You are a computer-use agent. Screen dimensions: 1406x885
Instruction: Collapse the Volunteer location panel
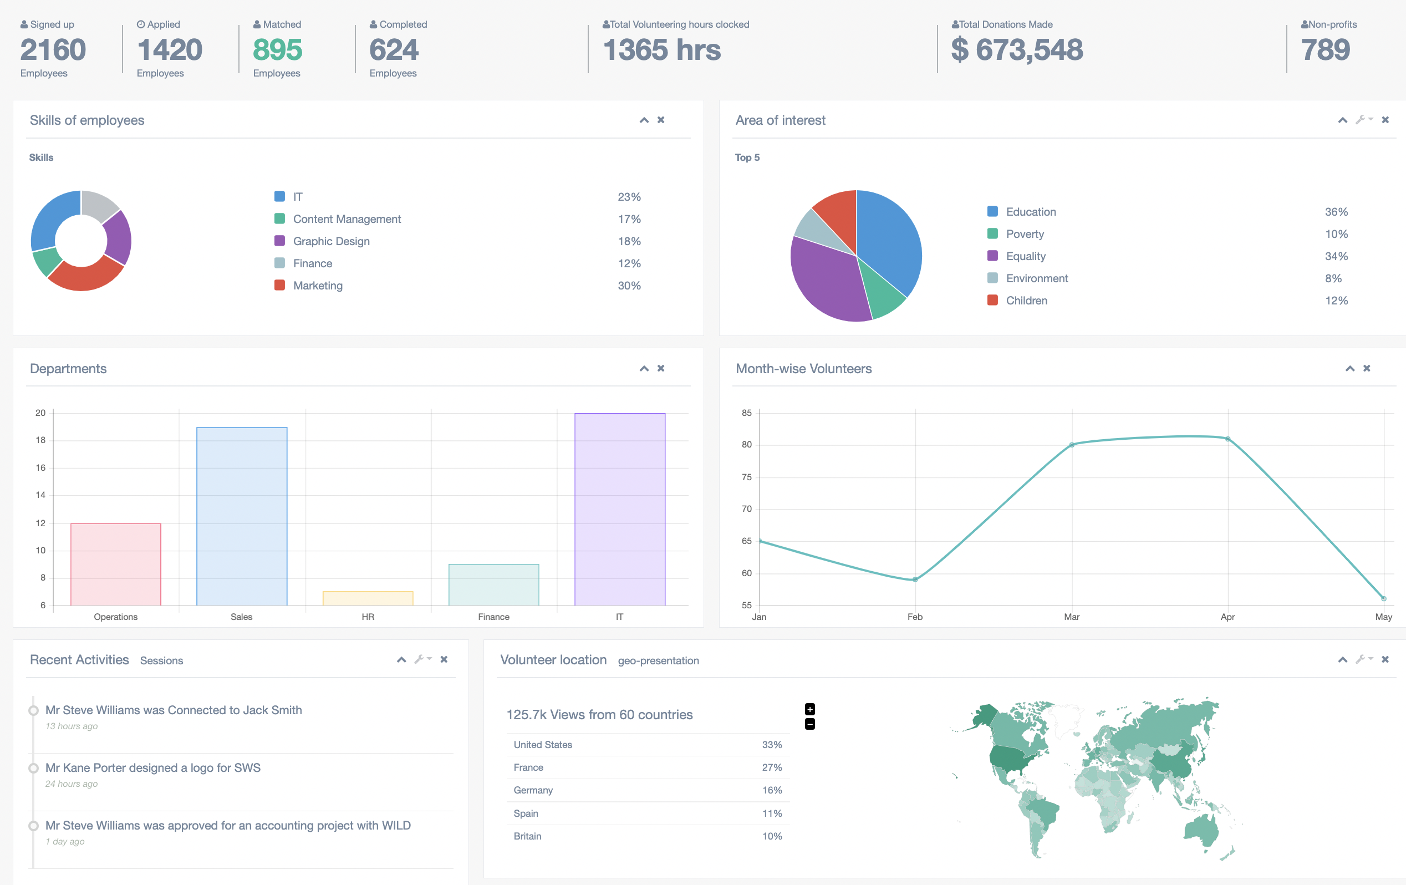pyautogui.click(x=1342, y=659)
